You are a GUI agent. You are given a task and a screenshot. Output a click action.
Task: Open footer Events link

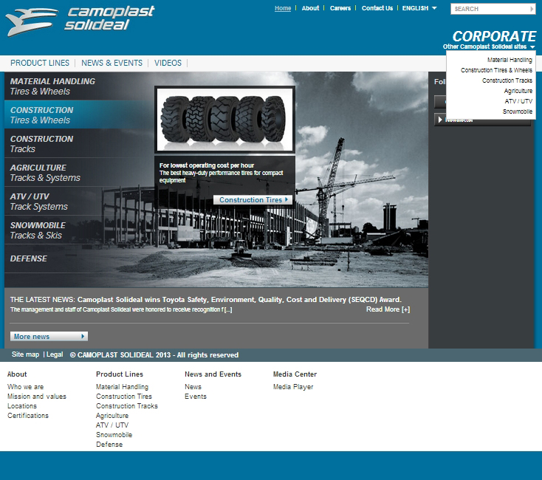point(195,397)
